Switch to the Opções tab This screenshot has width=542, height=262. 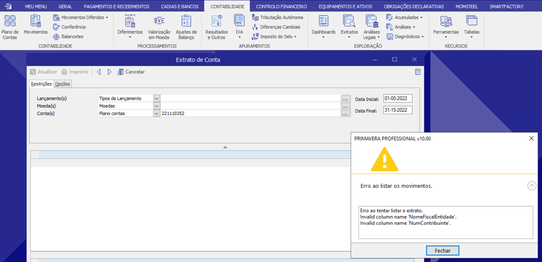click(x=62, y=84)
